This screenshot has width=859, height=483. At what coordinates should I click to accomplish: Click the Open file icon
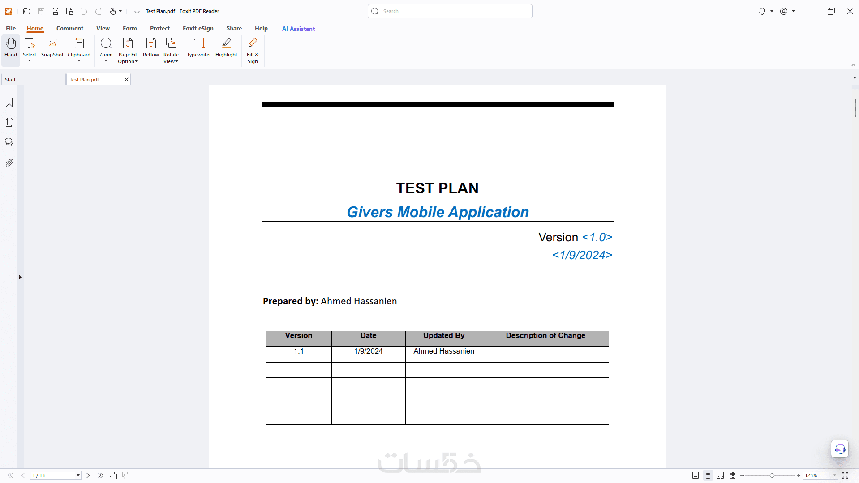click(27, 11)
